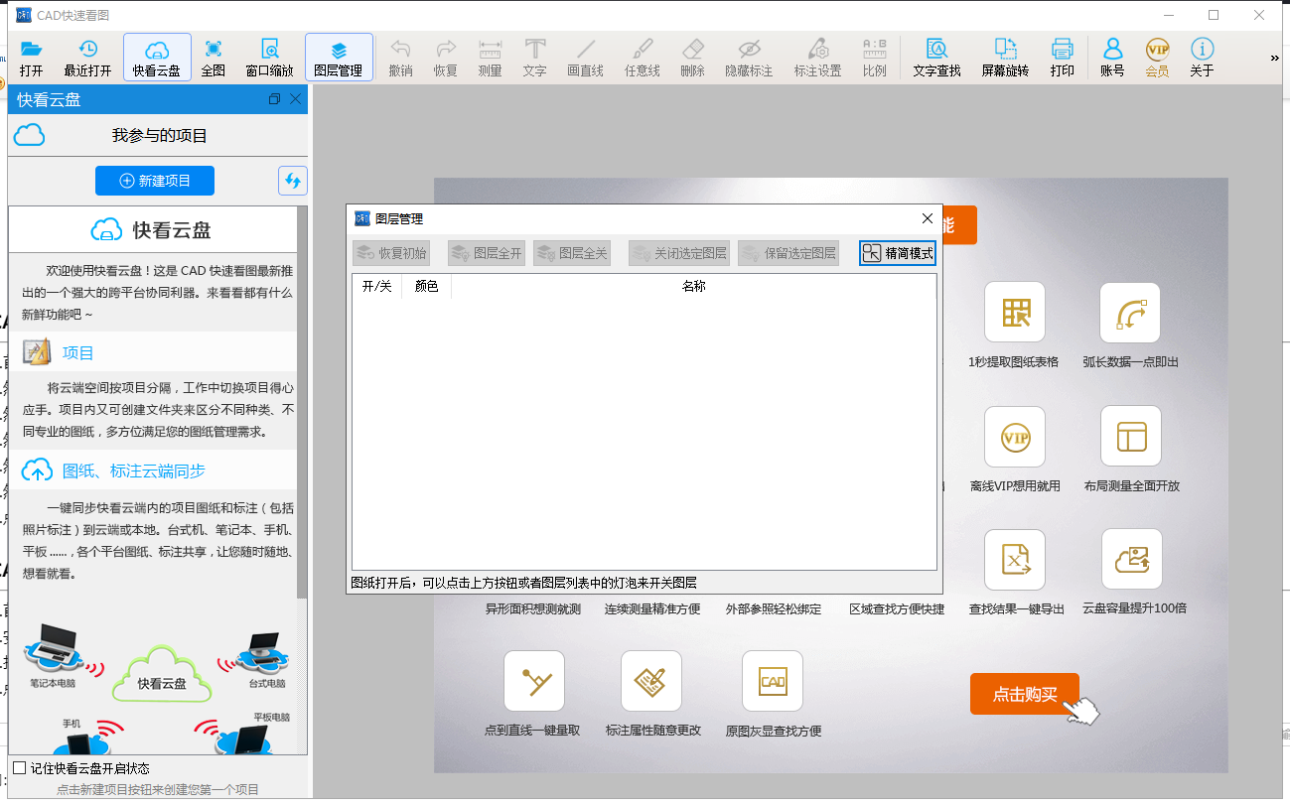Click the 颜色 column header
This screenshot has width=1290, height=806.
point(426,287)
